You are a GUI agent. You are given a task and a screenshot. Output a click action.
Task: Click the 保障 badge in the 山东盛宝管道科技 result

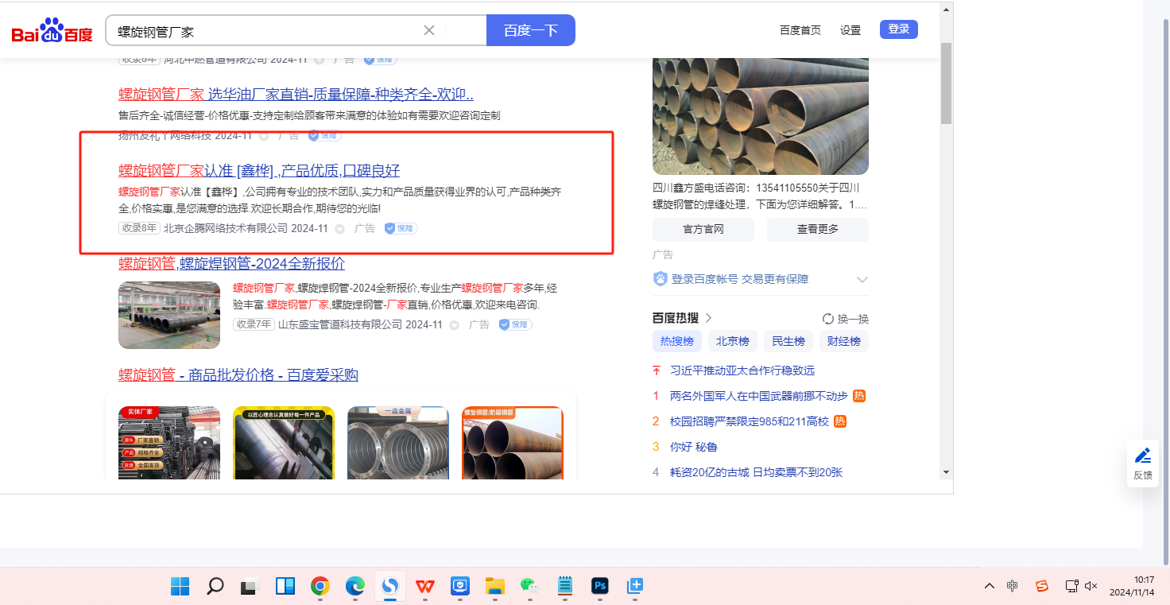(x=515, y=324)
